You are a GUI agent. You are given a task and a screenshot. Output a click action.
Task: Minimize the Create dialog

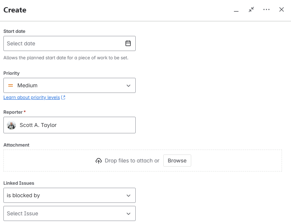pyautogui.click(x=236, y=10)
